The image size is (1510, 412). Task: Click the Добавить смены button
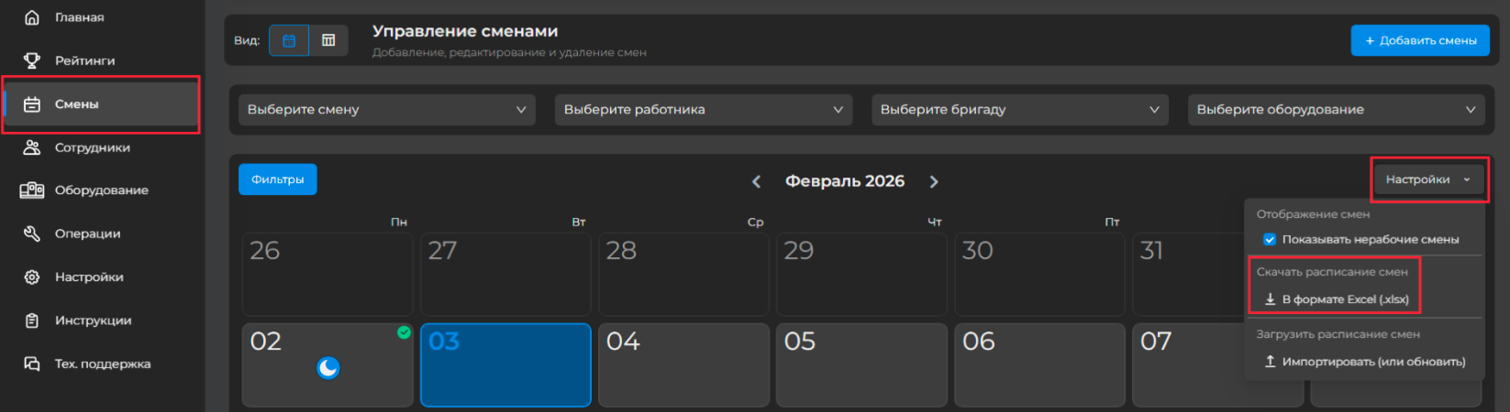(x=1419, y=40)
